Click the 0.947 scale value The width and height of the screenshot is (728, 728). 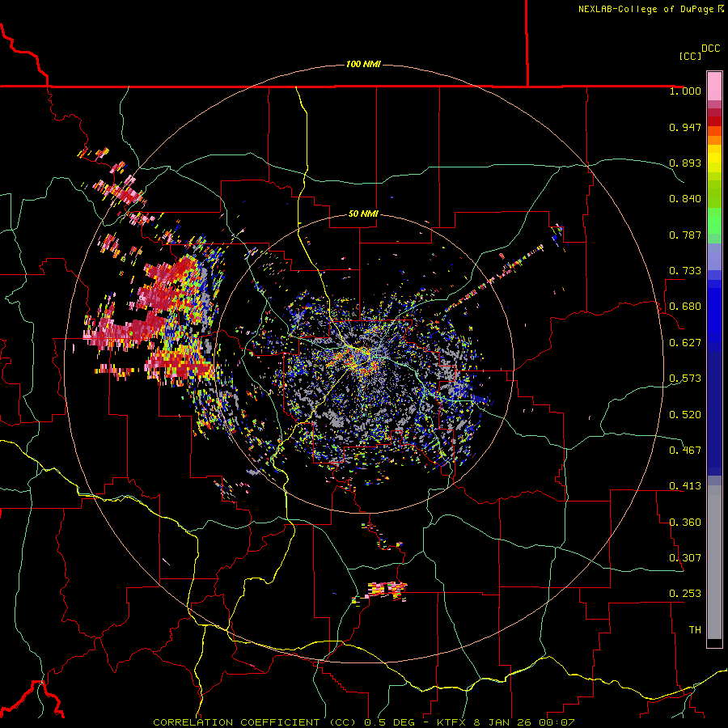pos(685,127)
